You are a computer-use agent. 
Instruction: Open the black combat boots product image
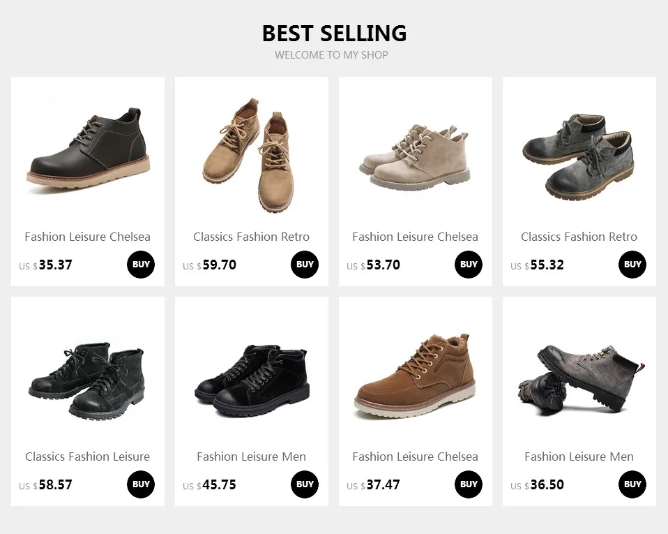[x=87, y=381]
